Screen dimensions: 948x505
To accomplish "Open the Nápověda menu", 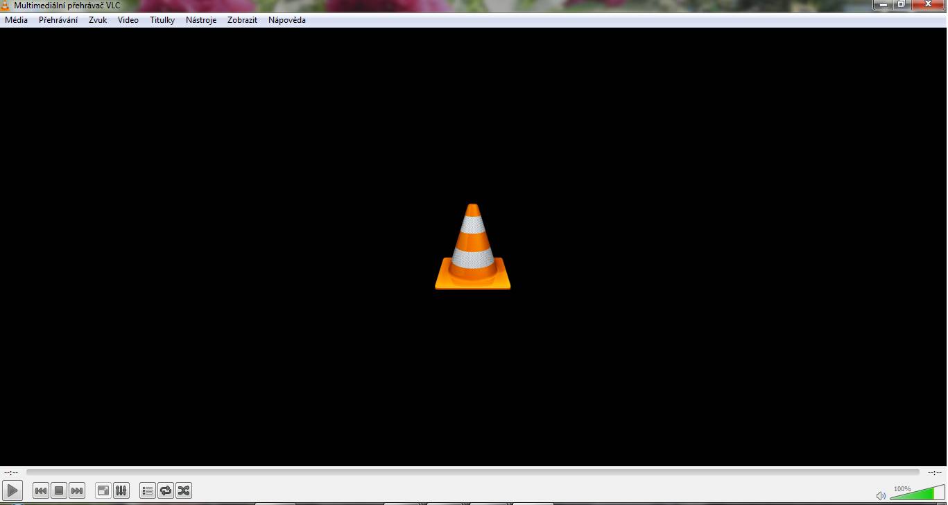I will point(287,20).
